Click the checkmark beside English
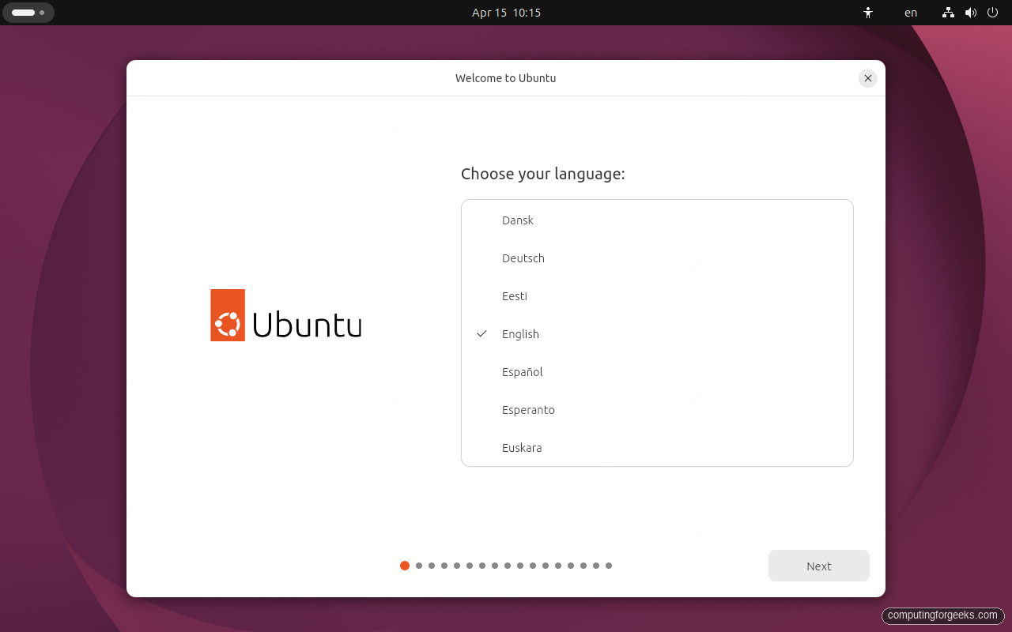 [481, 333]
